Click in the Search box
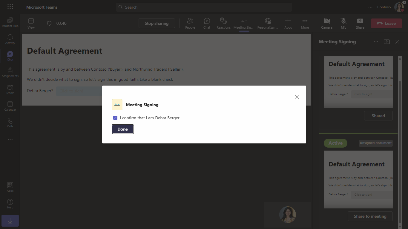 click(x=204, y=7)
